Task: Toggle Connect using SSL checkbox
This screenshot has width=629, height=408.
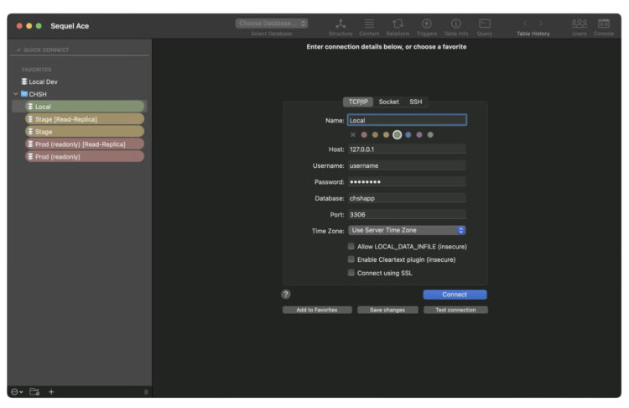Action: pyautogui.click(x=351, y=273)
